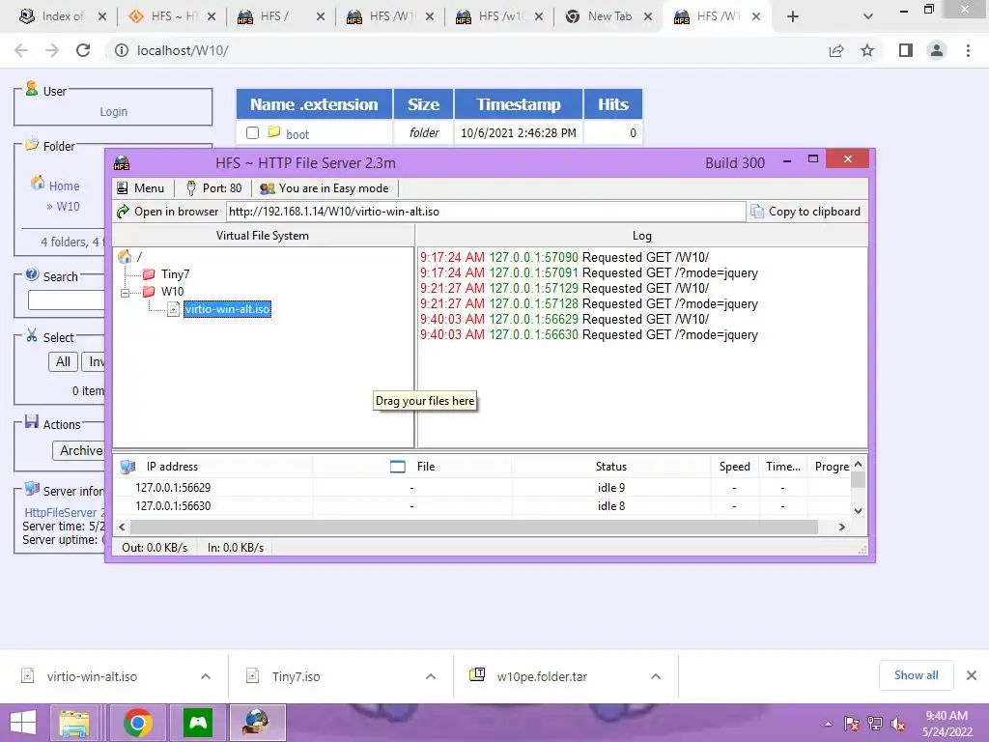The height and width of the screenshot is (742, 989).
Task: Sort by Timestamp column header
Action: point(518,104)
